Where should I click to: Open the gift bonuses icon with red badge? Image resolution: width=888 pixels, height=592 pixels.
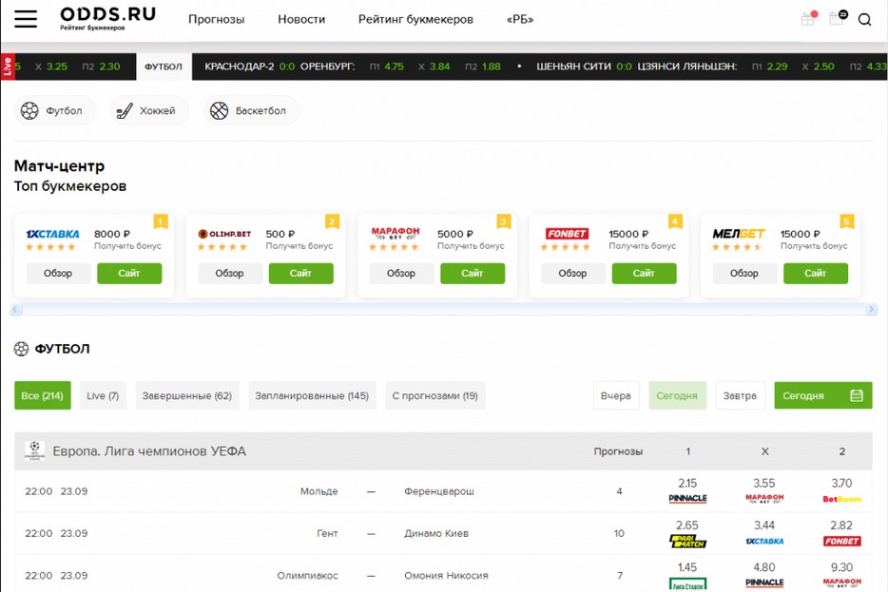[806, 19]
